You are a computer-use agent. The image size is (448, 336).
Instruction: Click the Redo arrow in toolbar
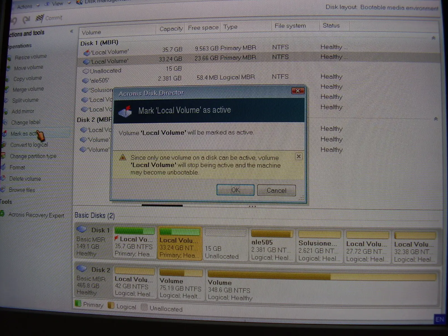tap(27, 19)
